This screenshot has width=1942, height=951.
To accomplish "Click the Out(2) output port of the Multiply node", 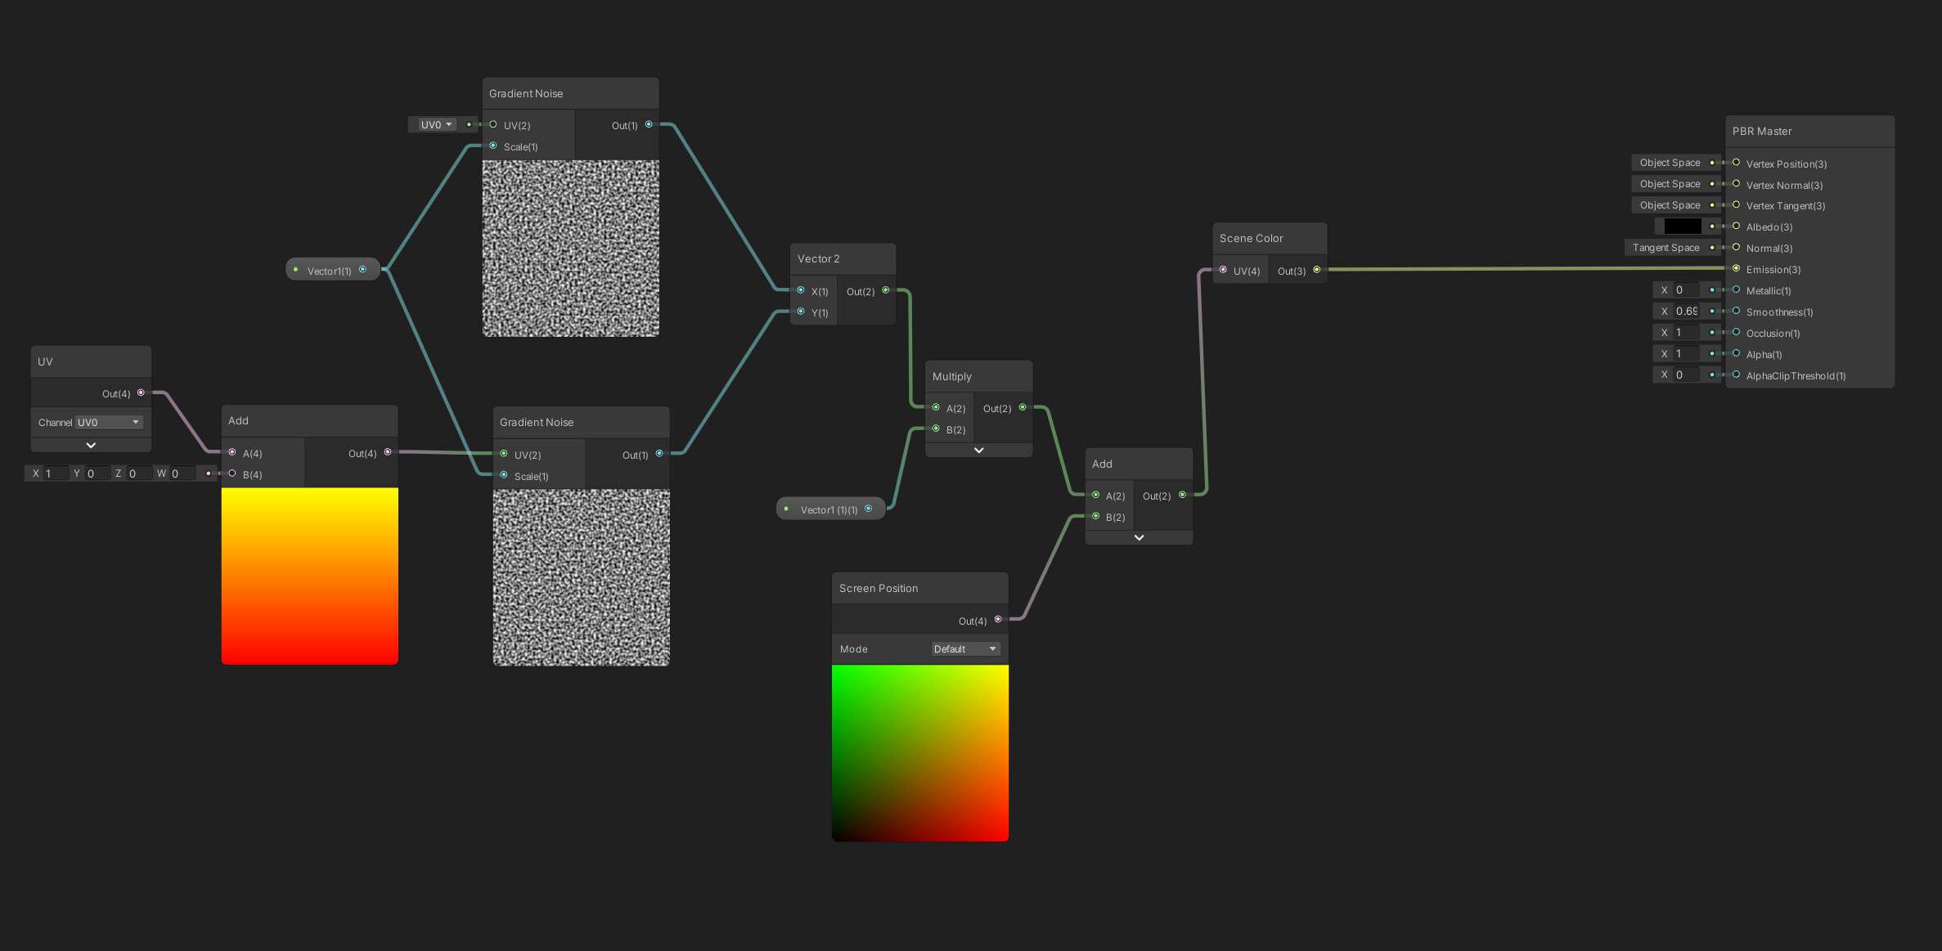I will click(x=1023, y=407).
